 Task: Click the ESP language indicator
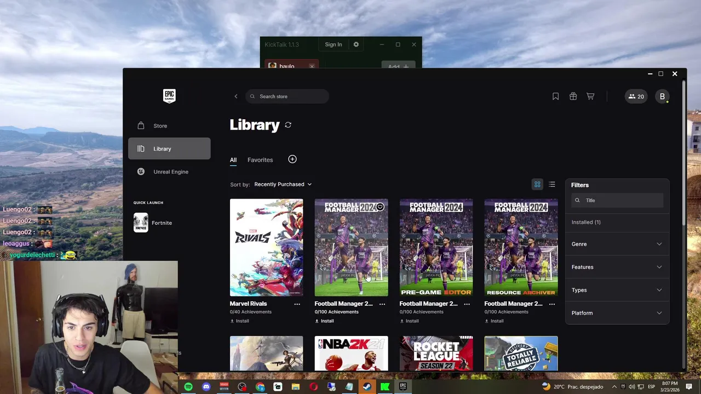click(651, 386)
